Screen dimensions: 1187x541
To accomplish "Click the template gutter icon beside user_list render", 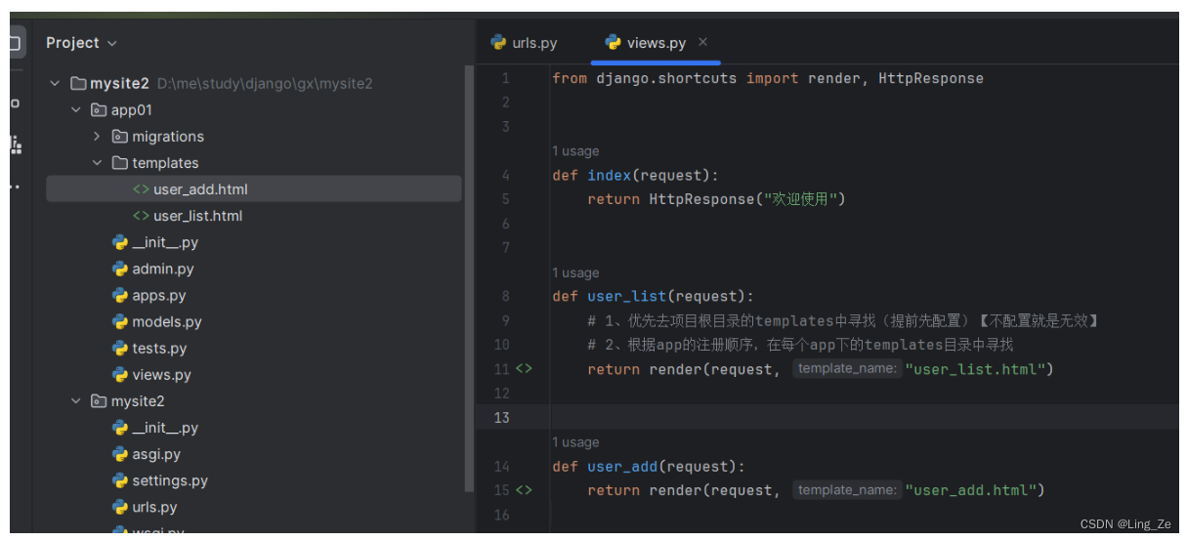I will (x=525, y=369).
